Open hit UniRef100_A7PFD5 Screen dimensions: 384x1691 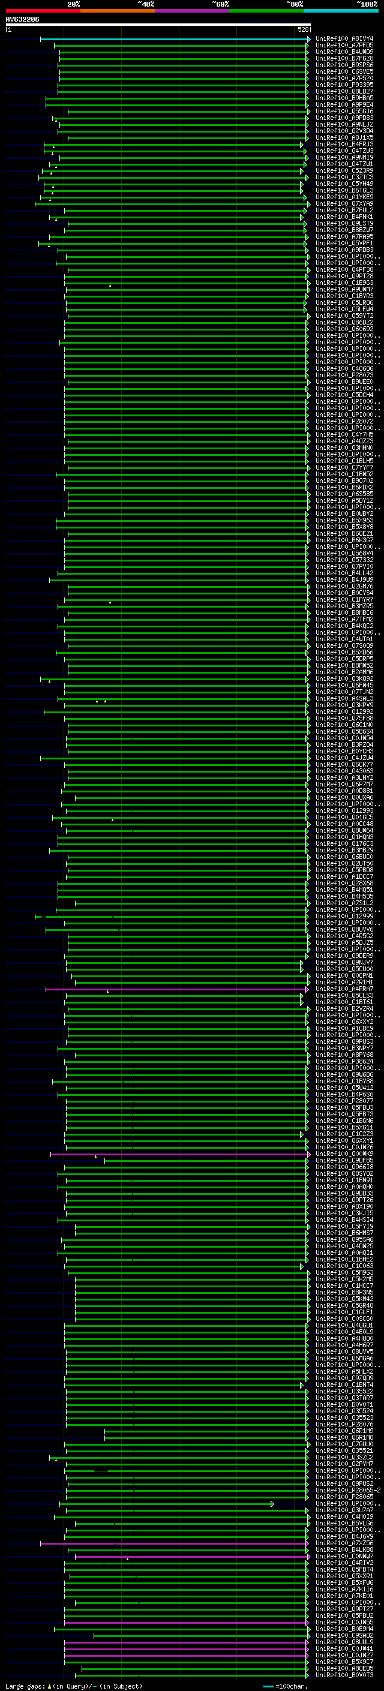(344, 46)
